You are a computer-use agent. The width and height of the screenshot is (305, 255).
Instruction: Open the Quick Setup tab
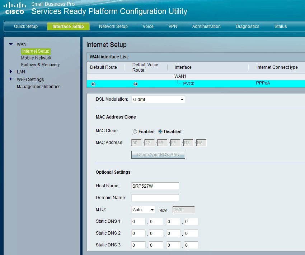pos(26,27)
